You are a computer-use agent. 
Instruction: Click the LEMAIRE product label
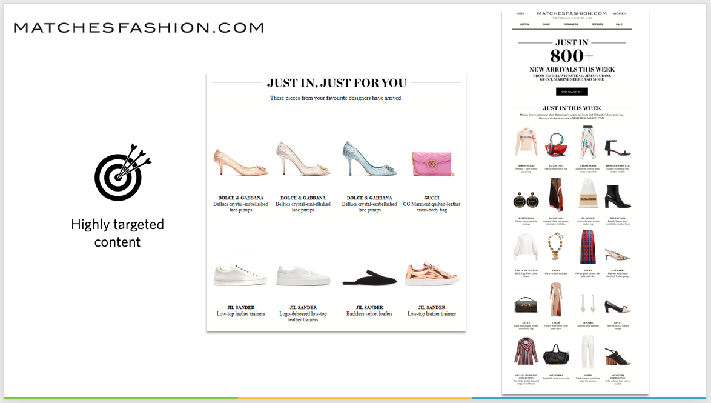[587, 322]
